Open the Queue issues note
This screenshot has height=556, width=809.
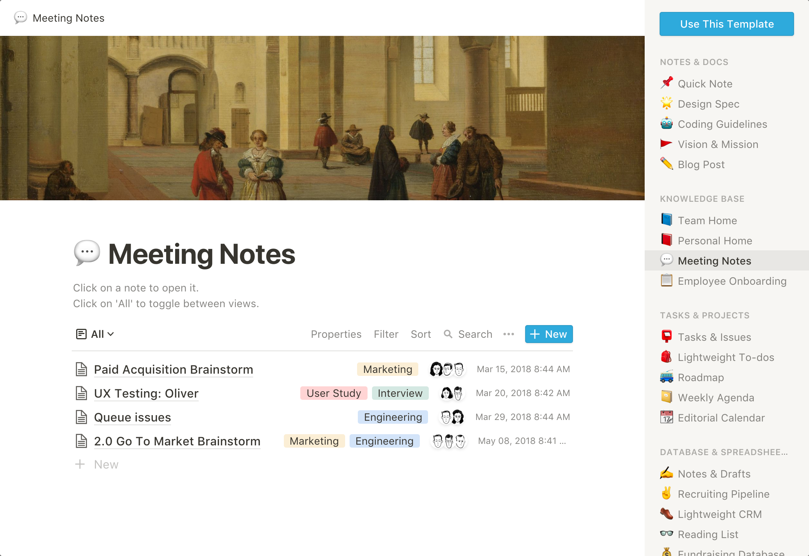point(133,417)
